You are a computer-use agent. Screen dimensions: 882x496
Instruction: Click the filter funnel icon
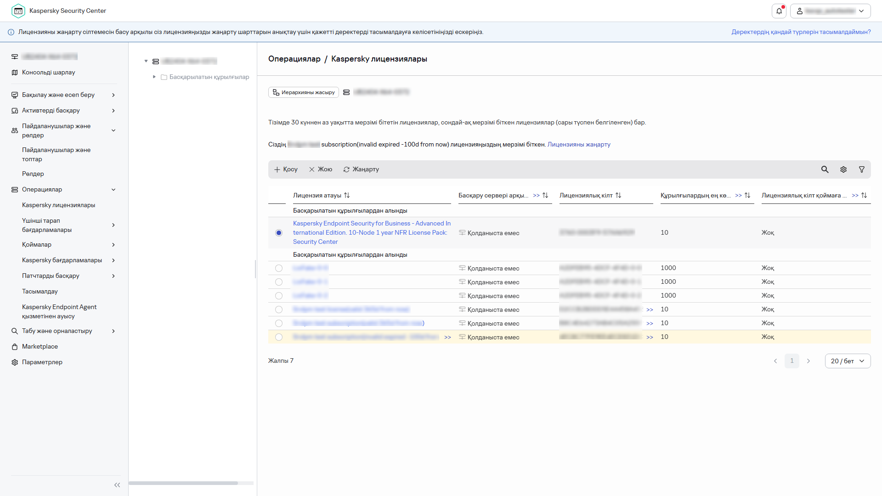[x=862, y=169]
